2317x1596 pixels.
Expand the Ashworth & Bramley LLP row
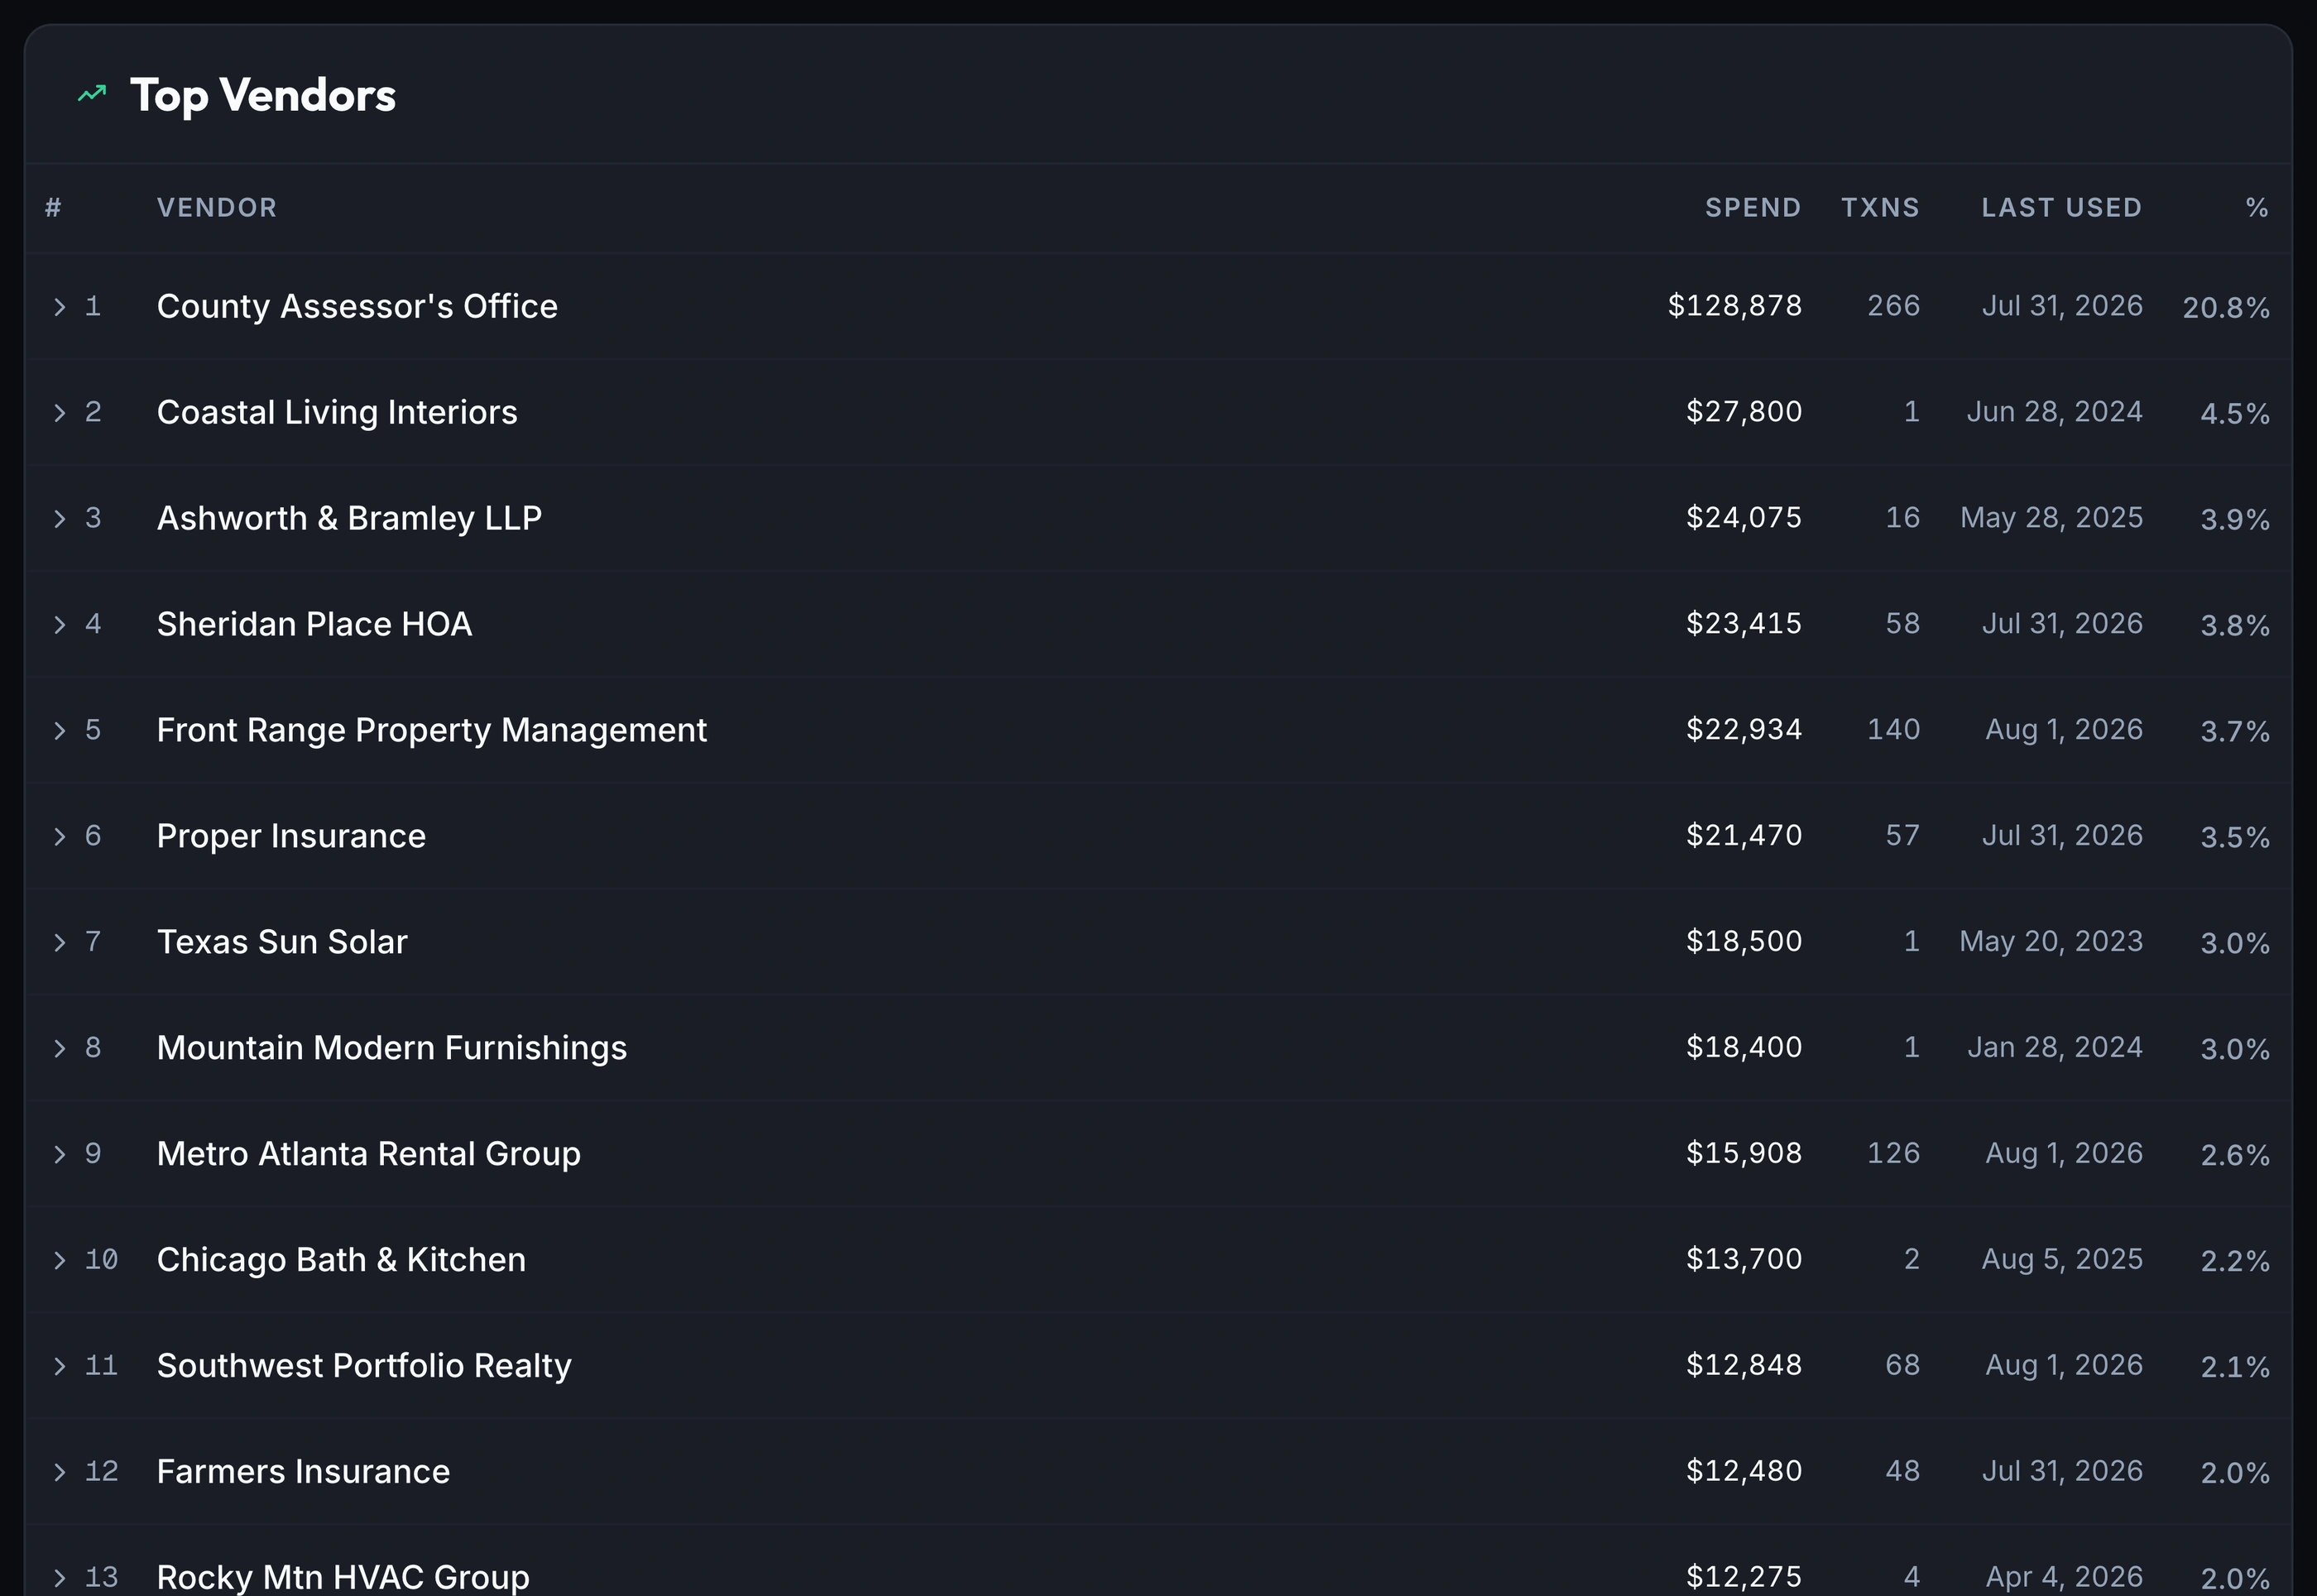[60, 519]
